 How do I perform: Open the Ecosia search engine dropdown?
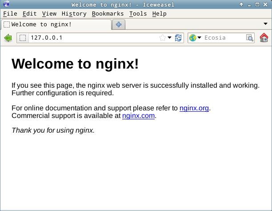coord(195,38)
